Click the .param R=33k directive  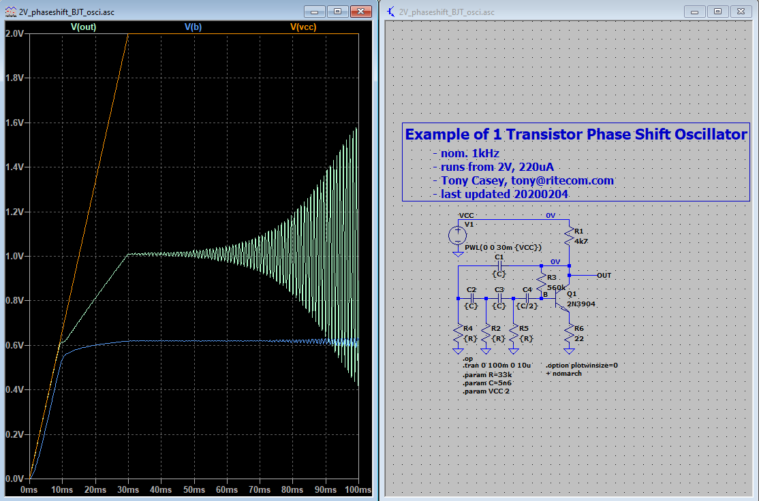[x=487, y=375]
